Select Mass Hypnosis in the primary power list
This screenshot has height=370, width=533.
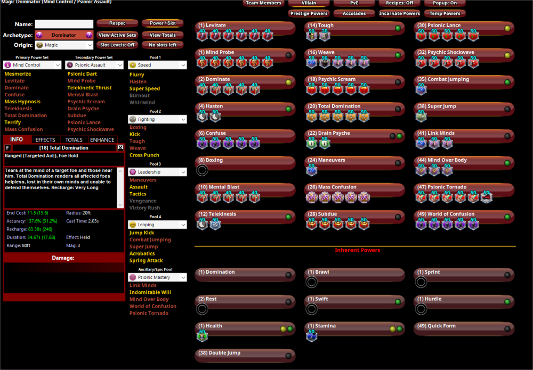click(x=22, y=102)
